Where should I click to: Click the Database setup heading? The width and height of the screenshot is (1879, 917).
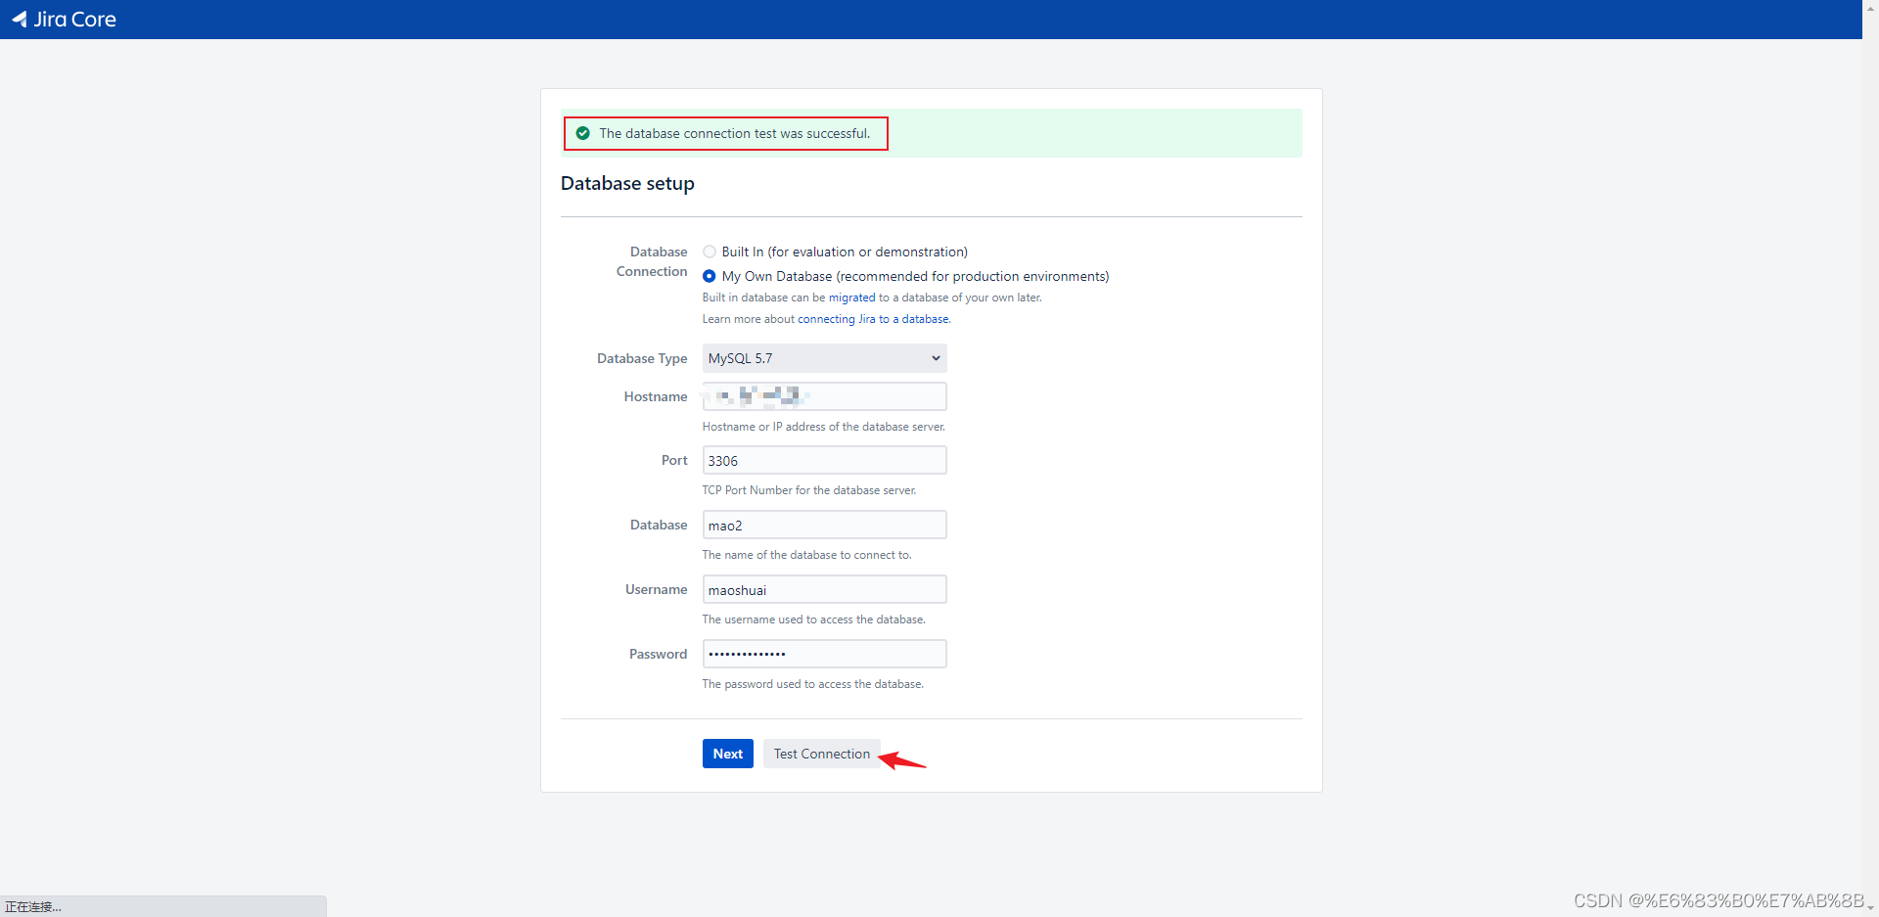[627, 183]
